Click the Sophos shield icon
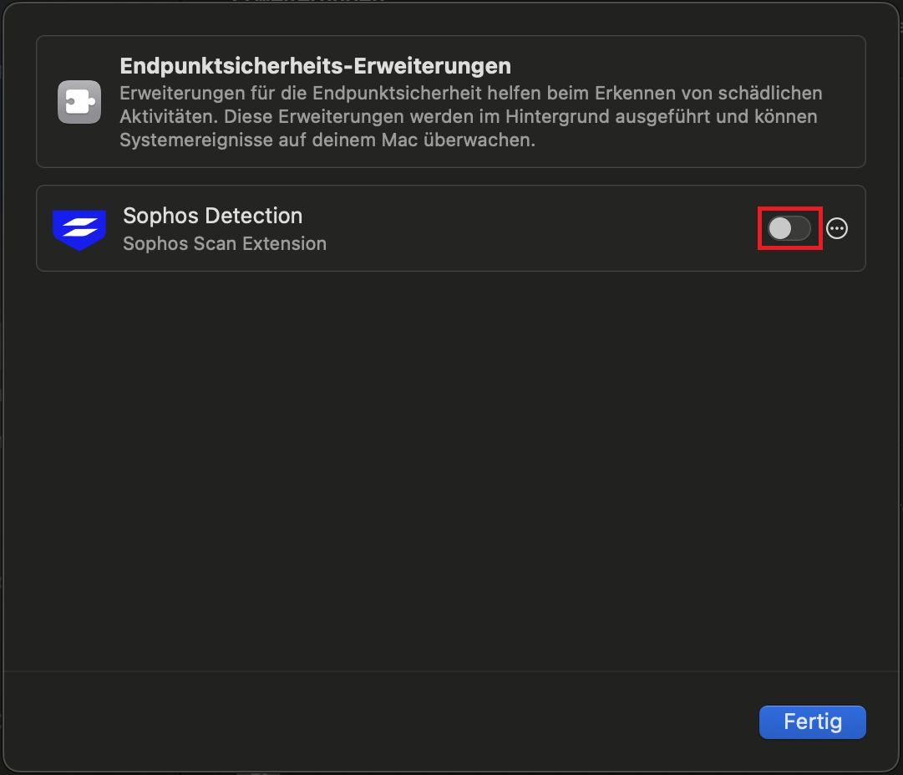903x775 pixels. point(79,229)
